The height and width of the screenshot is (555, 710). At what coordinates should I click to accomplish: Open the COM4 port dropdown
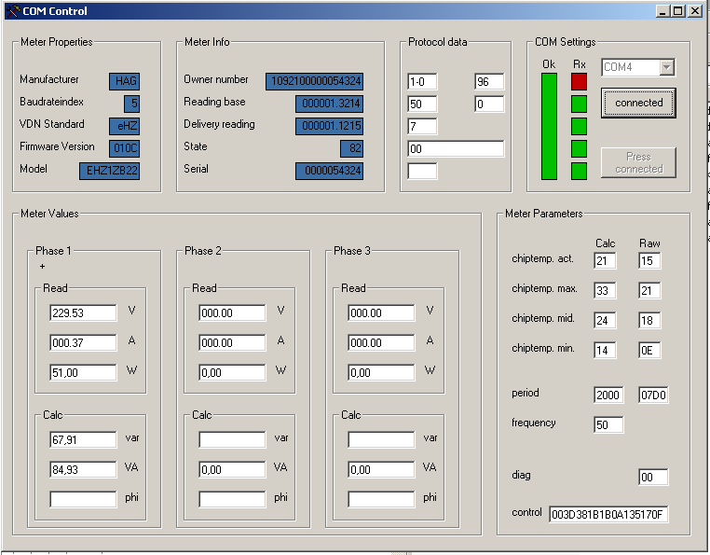[x=666, y=67]
